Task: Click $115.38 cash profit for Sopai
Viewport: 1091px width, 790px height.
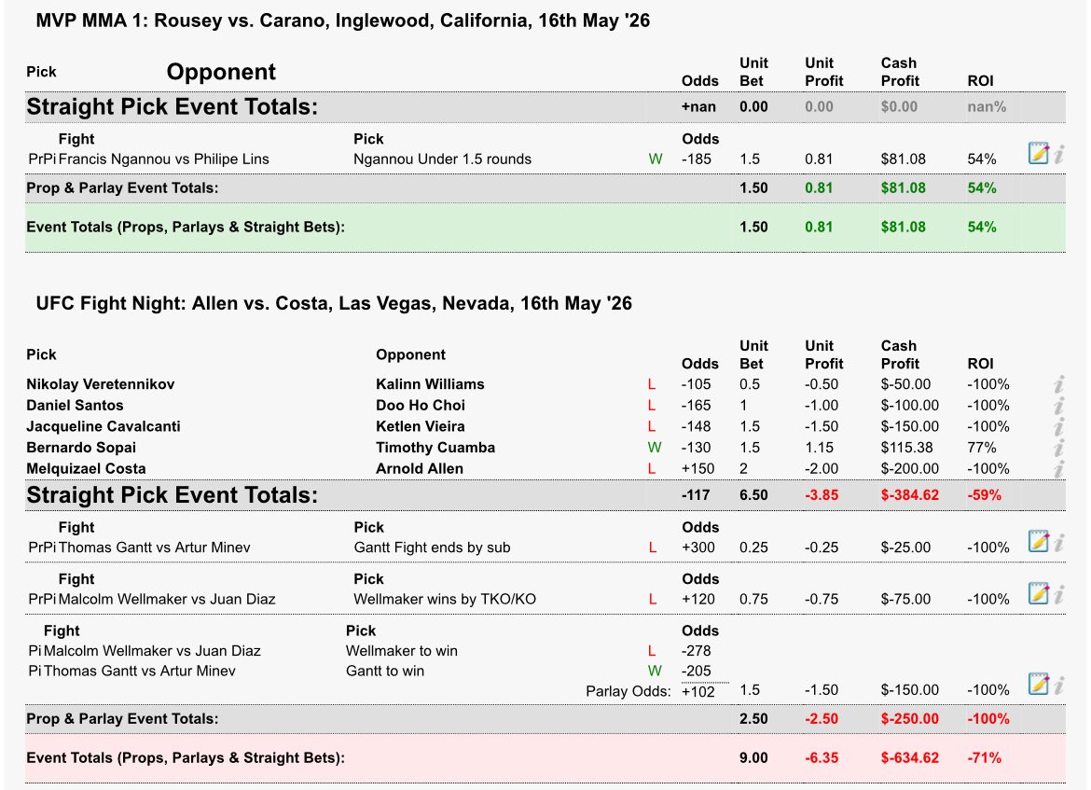Action: 905,448
